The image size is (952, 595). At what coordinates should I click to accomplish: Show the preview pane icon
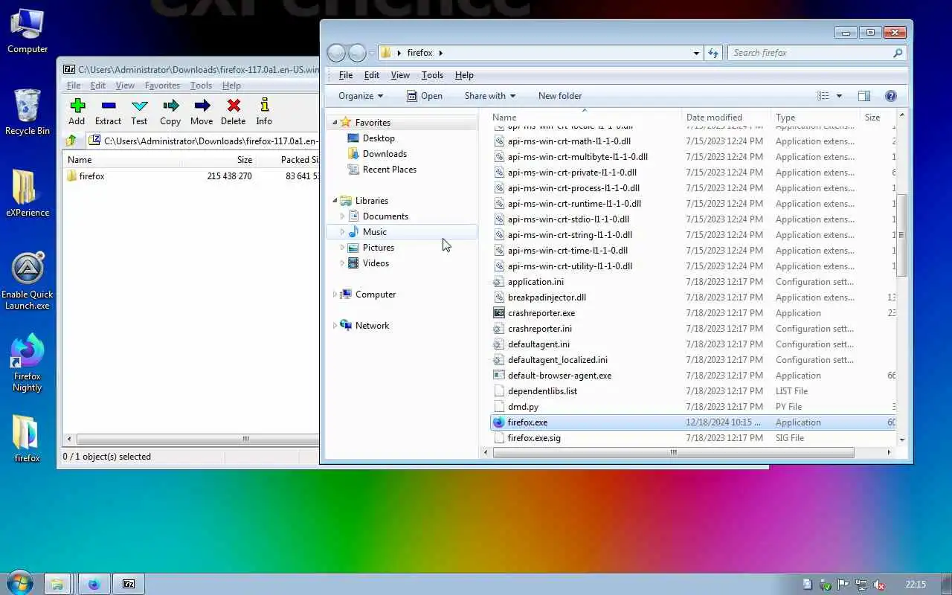863,96
